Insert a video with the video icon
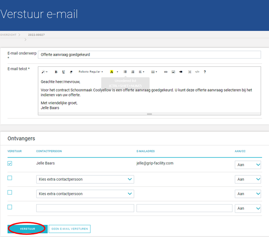Viewport: 269px width, 237px height. tap(181, 72)
